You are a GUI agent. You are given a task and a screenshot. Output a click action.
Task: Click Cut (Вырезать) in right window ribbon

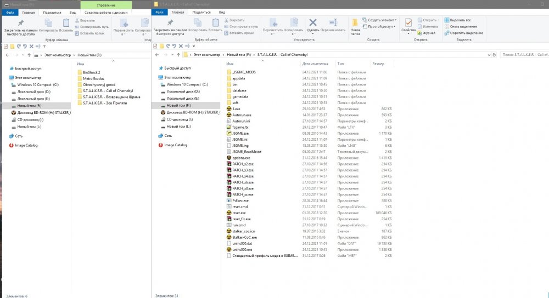coord(234,20)
